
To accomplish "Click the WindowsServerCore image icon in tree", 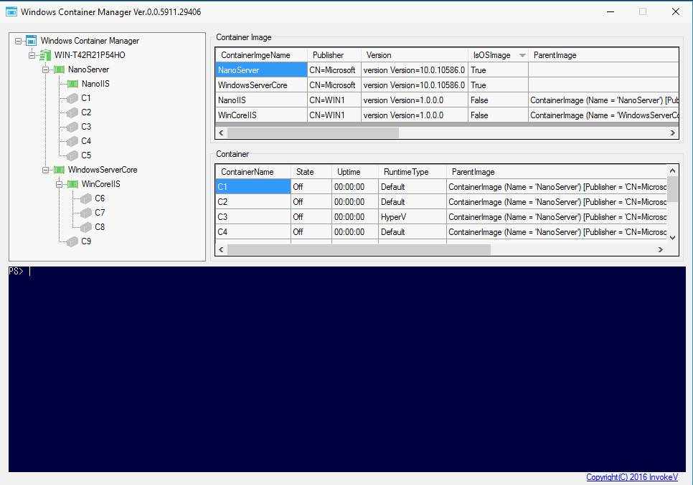I will tap(59, 170).
